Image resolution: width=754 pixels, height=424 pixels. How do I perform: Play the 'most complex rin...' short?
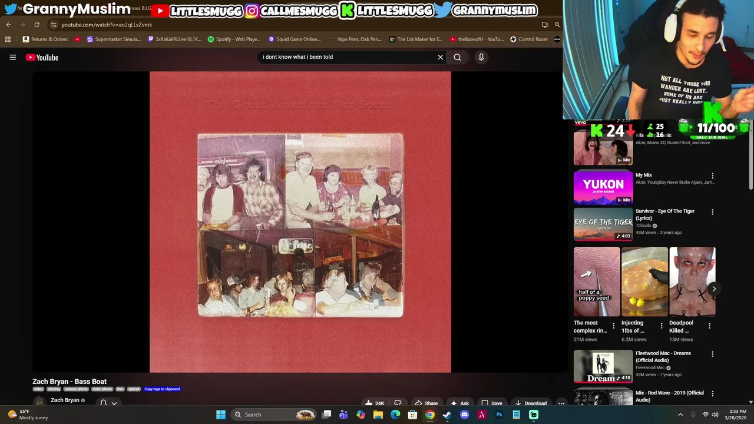[596, 281]
